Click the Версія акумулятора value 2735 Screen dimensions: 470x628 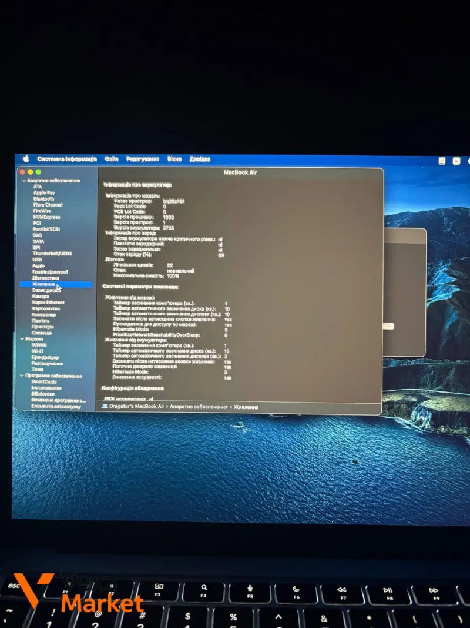tap(168, 228)
